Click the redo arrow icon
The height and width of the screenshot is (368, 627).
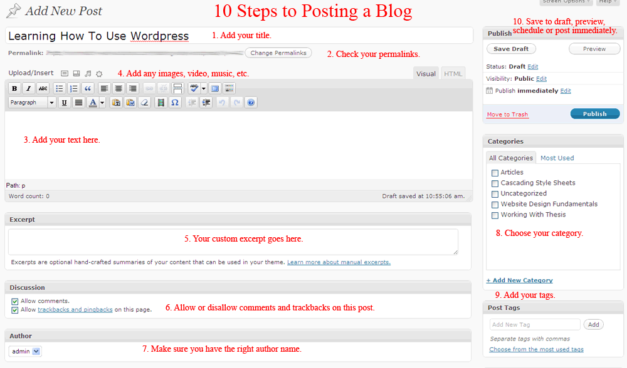(237, 103)
